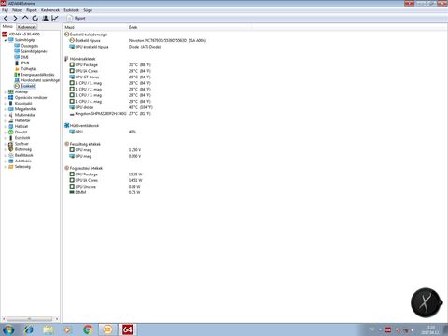The image size is (448, 336).
Task: Switch to the Kedvencek tab in the sidebar
Action: (27, 27)
